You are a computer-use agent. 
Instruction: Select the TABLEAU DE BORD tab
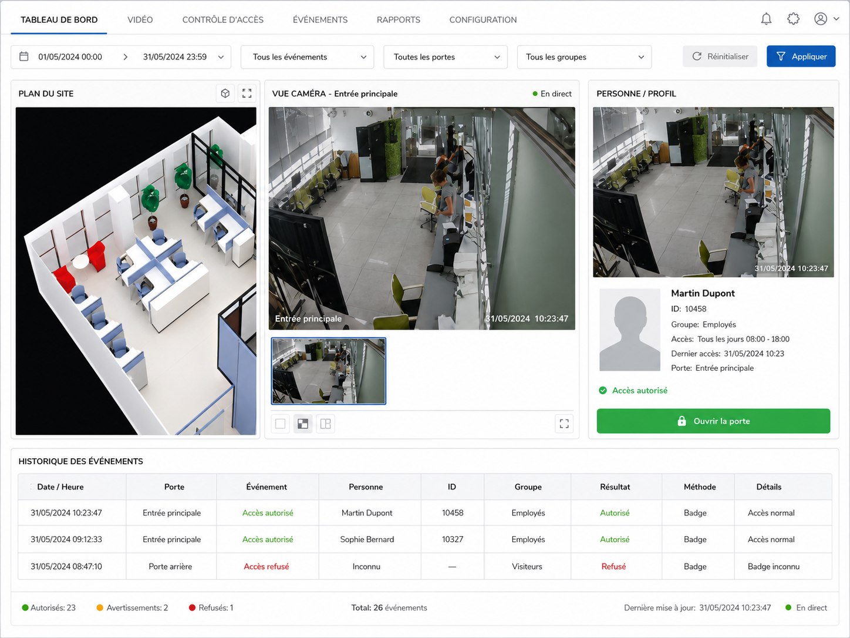[x=59, y=19]
